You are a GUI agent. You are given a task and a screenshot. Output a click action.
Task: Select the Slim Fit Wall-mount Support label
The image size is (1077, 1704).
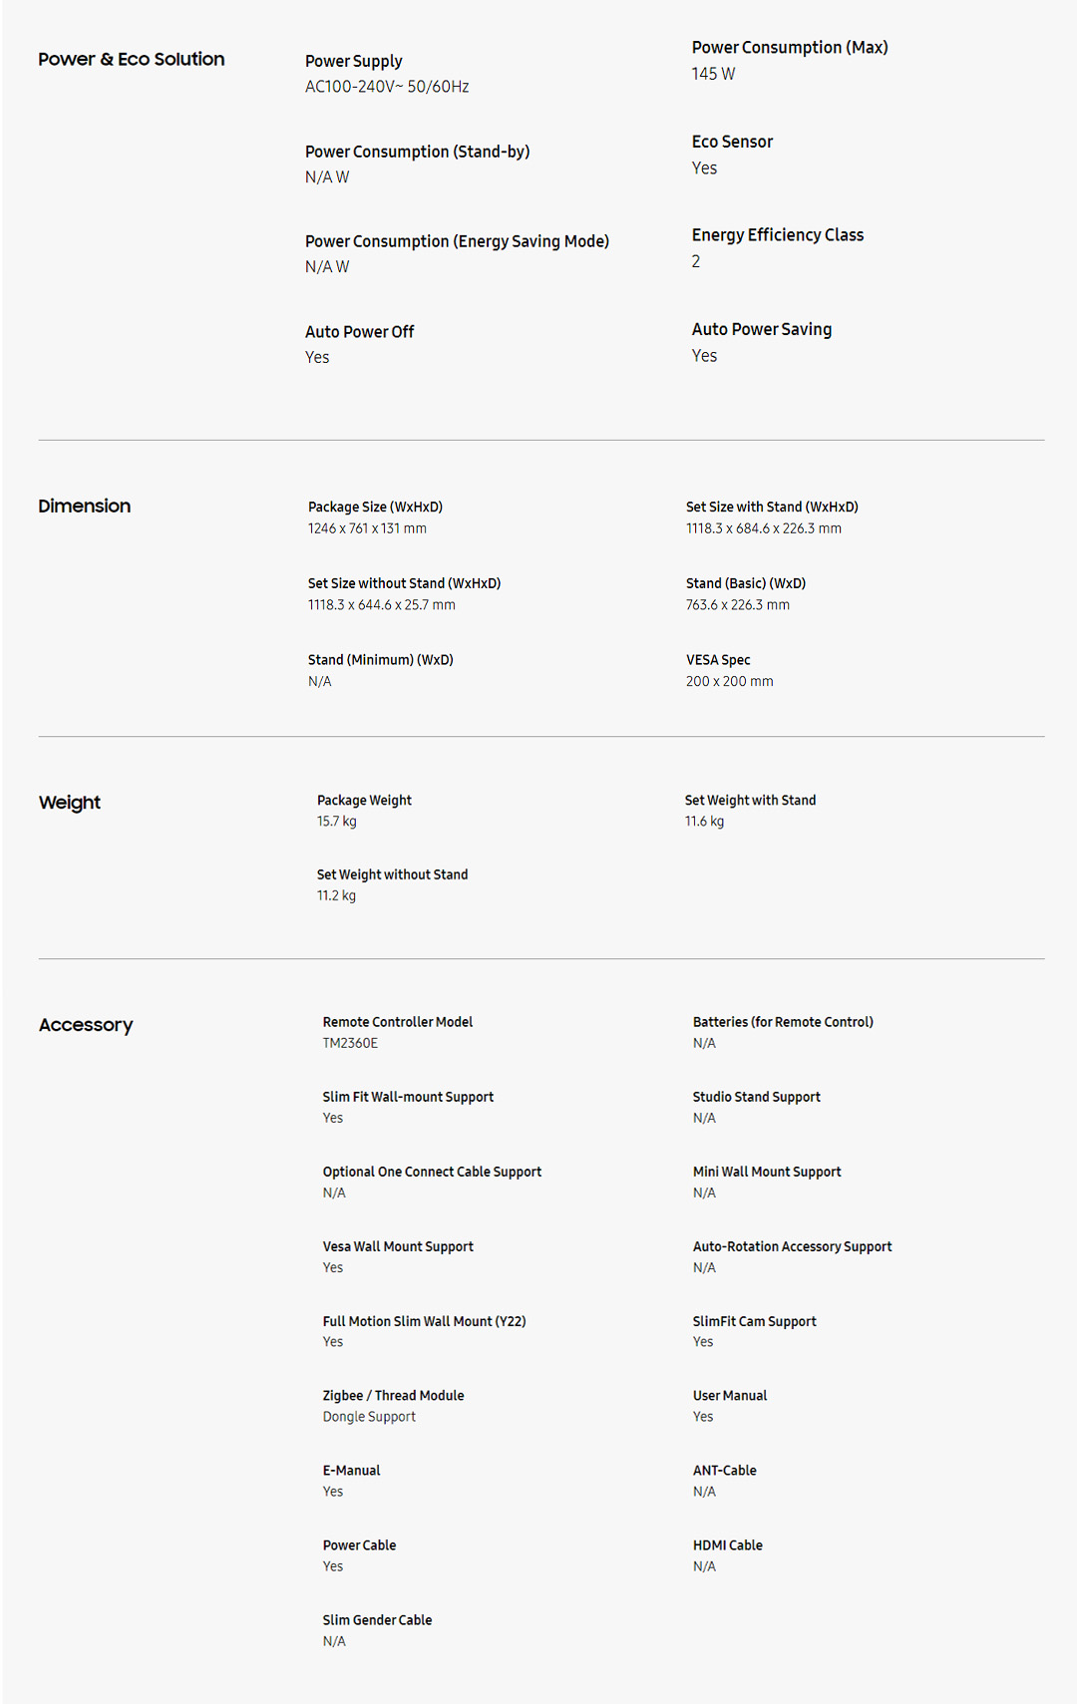(408, 1097)
